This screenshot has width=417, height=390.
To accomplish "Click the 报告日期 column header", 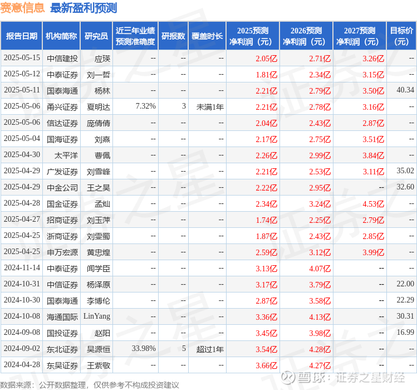I will click(22, 36).
